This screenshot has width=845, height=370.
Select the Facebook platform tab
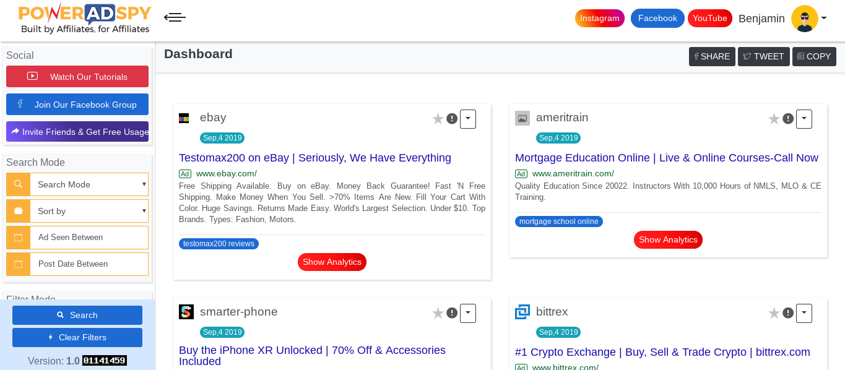[x=657, y=19]
